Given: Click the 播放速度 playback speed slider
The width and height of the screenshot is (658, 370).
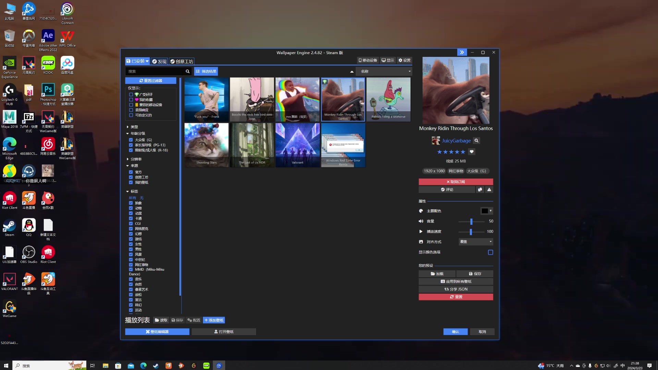Looking at the screenshot, I should coord(472,232).
